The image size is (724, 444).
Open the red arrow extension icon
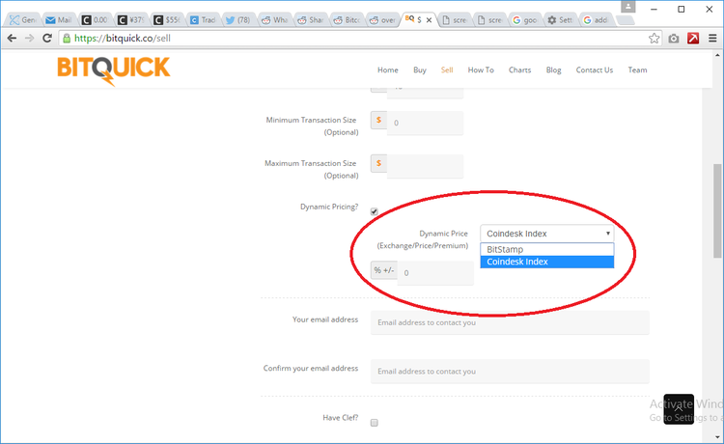[x=693, y=39]
